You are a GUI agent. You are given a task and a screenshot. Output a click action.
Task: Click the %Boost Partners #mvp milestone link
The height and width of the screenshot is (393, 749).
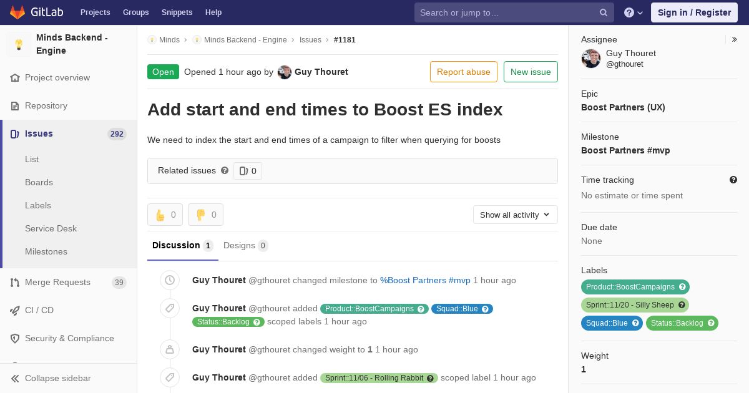[425, 281]
